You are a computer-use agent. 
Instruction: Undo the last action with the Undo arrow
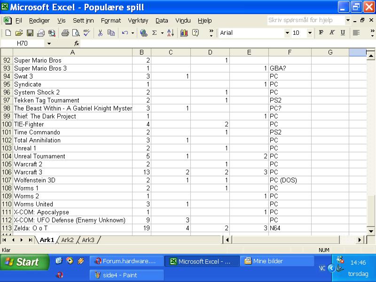pyautogui.click(x=125, y=32)
